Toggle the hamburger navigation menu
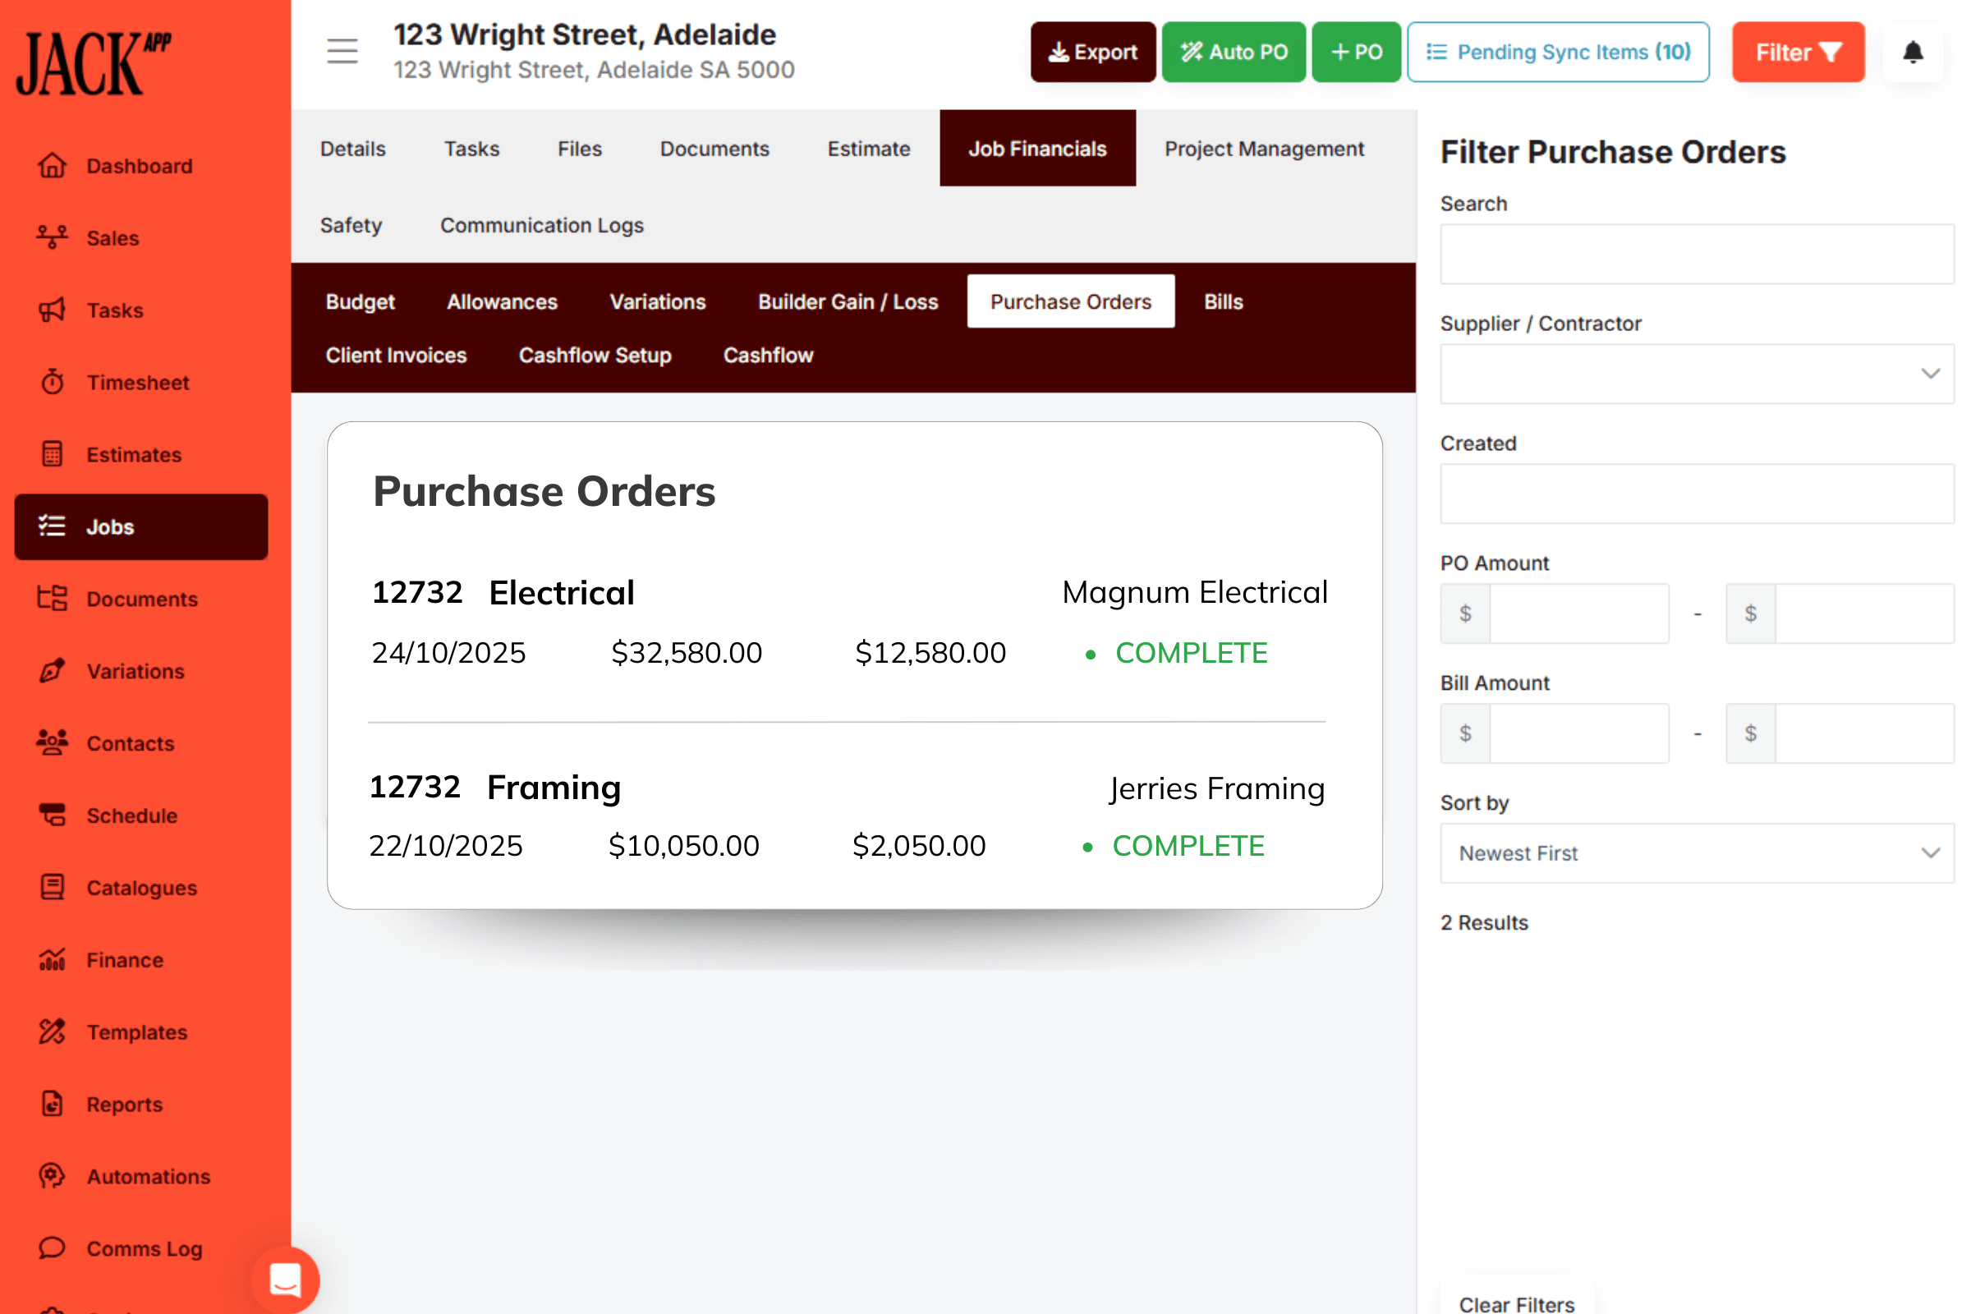 click(x=342, y=51)
